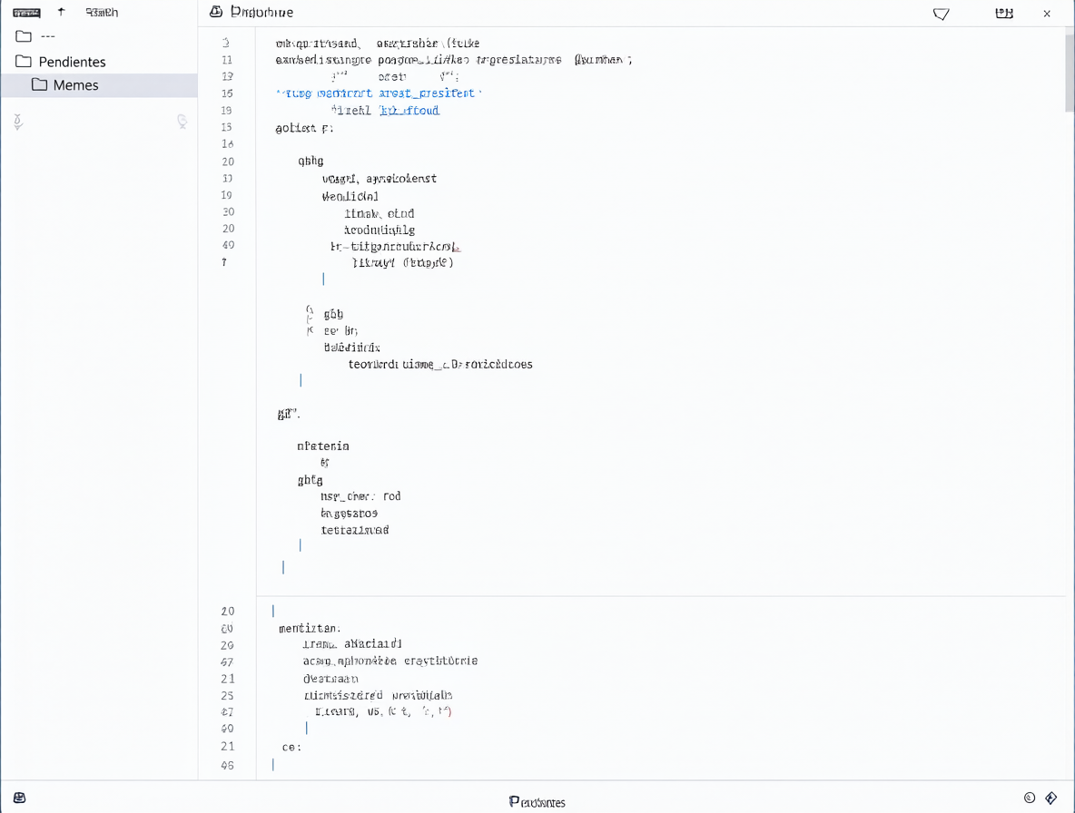Click the document icon beside the editor title

(x=216, y=12)
